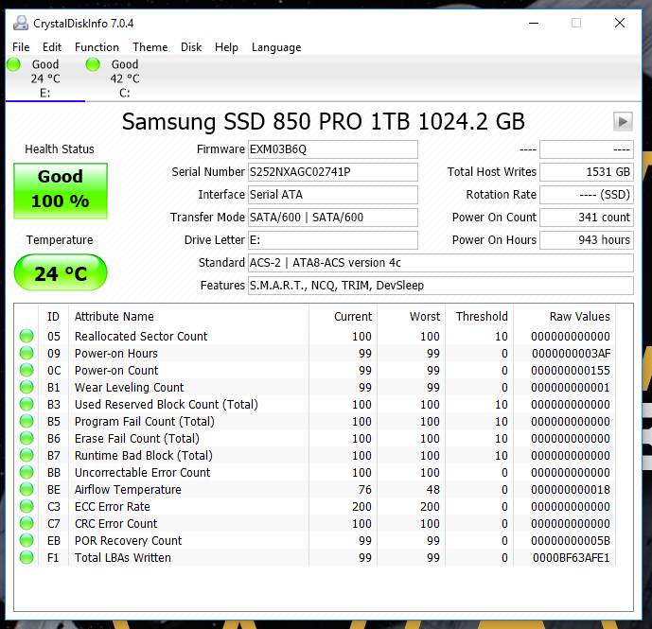Click status icon for Uncorrectable Error Count
The height and width of the screenshot is (629, 652).
tap(26, 472)
